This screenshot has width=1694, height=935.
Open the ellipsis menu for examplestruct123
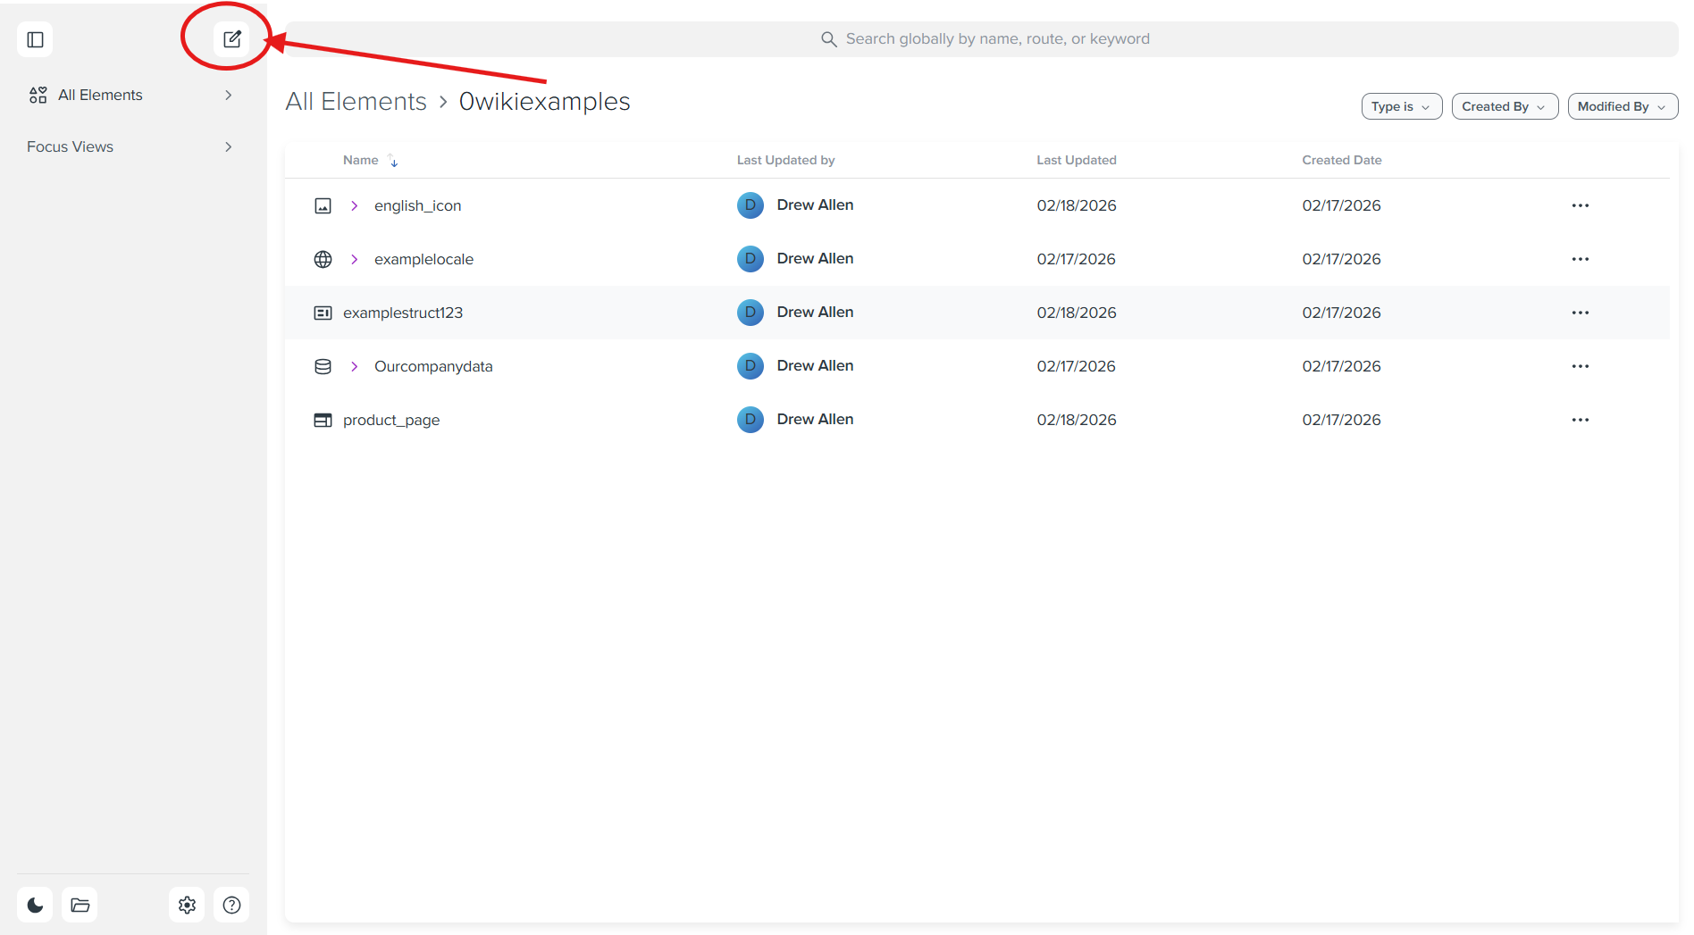(1580, 313)
